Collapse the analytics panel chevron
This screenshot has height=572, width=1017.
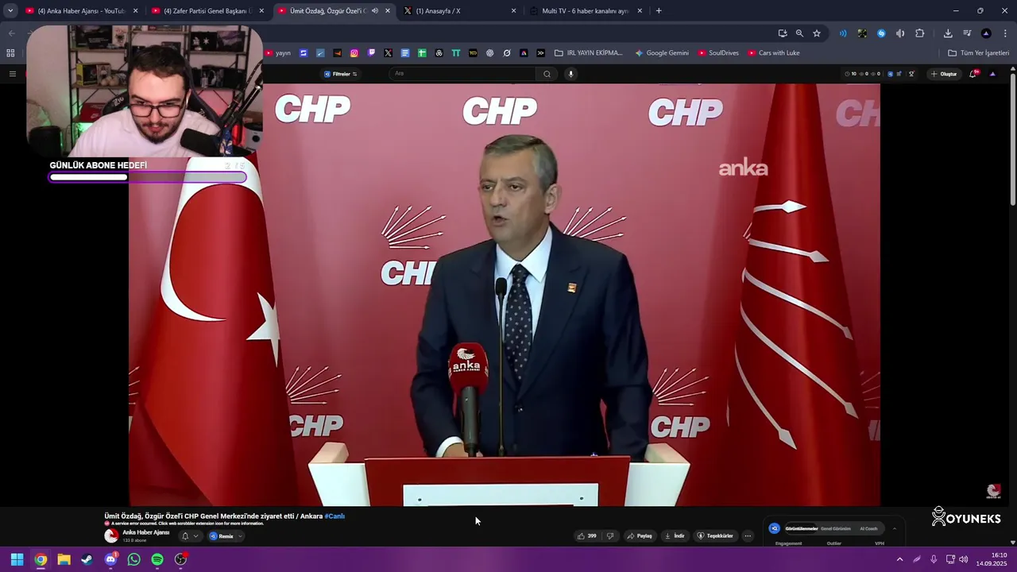[x=895, y=528]
